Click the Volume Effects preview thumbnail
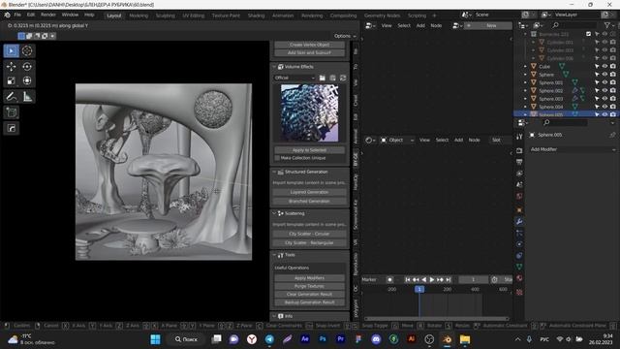This screenshot has height=349, width=620. coord(309,113)
